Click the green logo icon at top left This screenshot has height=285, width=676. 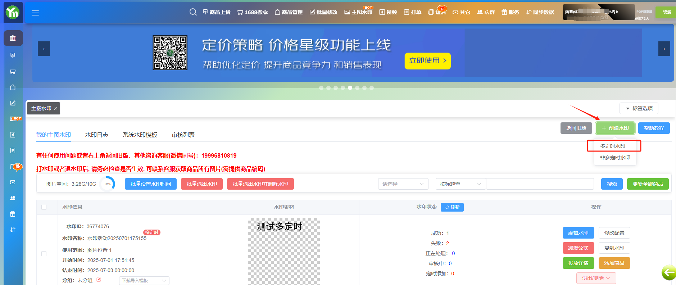tap(13, 13)
